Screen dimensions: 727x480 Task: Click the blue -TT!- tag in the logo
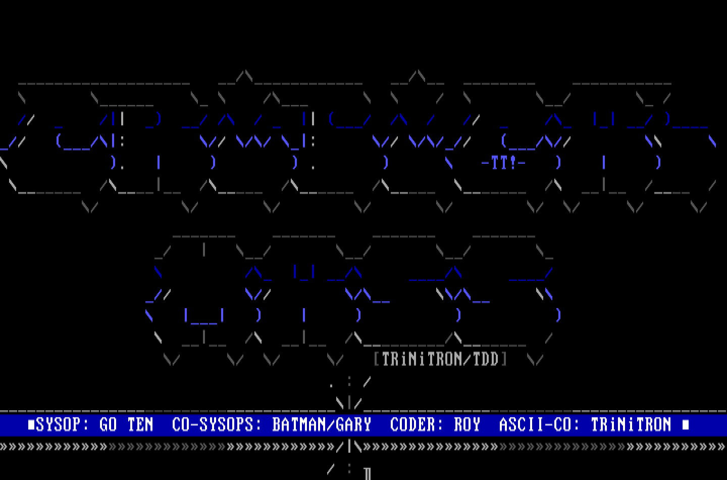[x=503, y=163]
